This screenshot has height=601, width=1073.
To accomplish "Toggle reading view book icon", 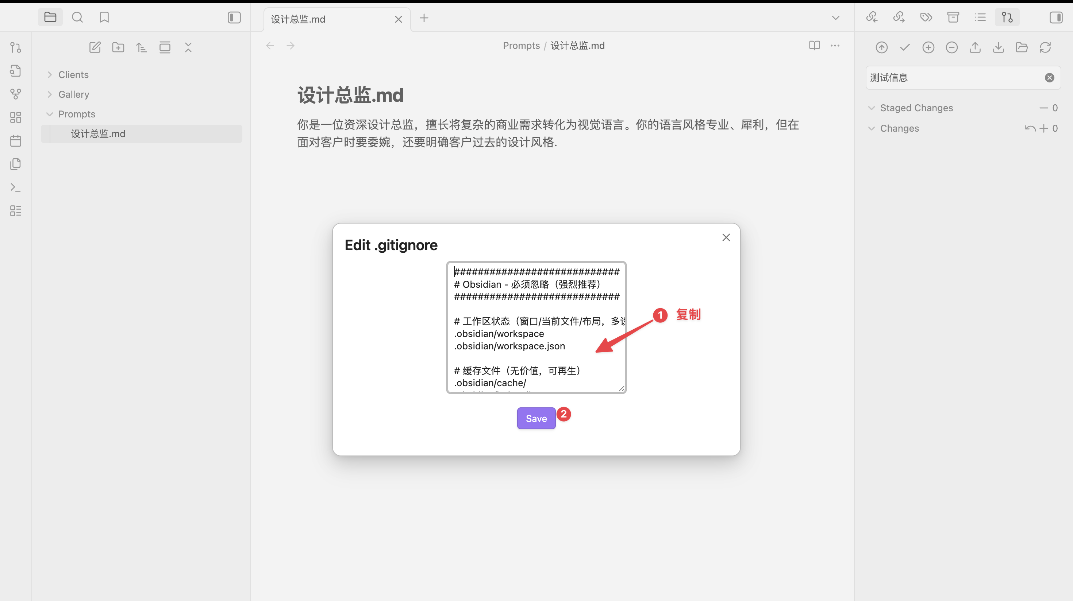I will (x=814, y=45).
